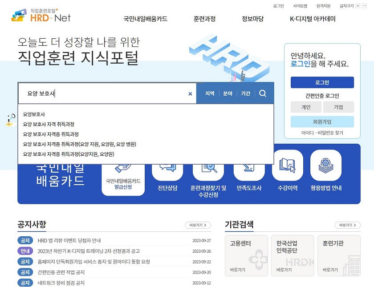The height and width of the screenshot is (287, 374).
Task: Open notice 홈페이지 단독회원가입 서비스 중지
Action: tap(94, 262)
